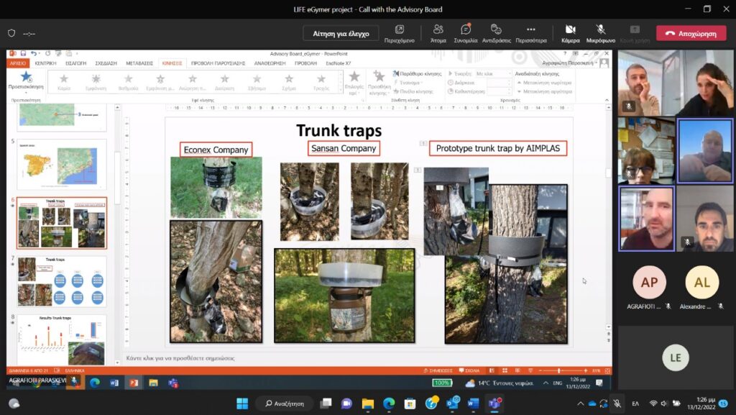Apply the Εμφάνιση animation effect
Image resolution: width=736 pixels, height=415 pixels.
[96, 82]
